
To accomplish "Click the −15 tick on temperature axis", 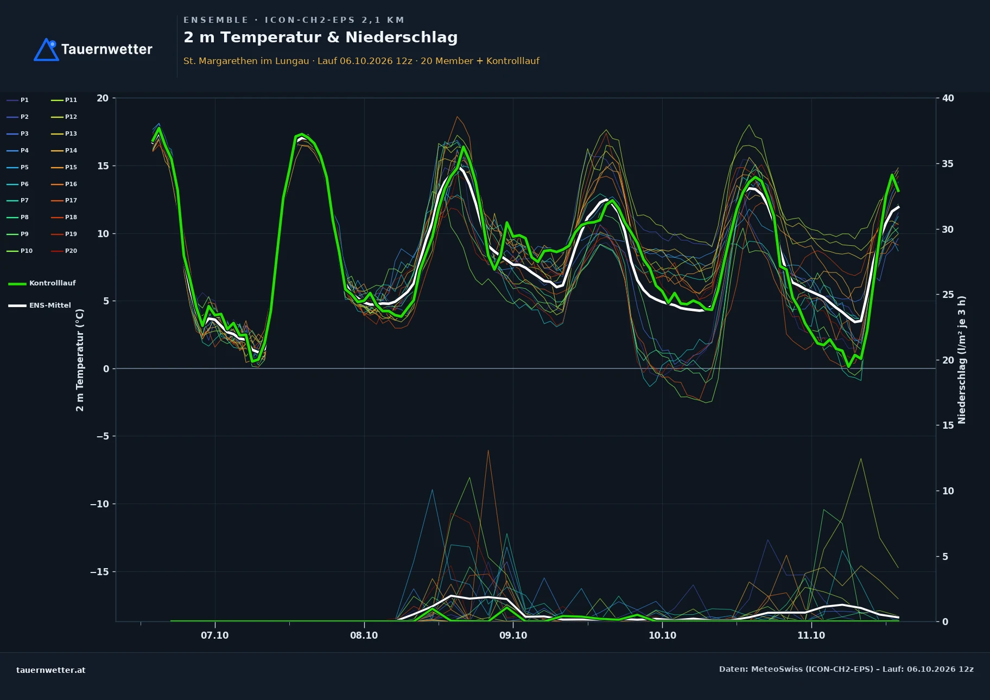I will pyautogui.click(x=99, y=572).
